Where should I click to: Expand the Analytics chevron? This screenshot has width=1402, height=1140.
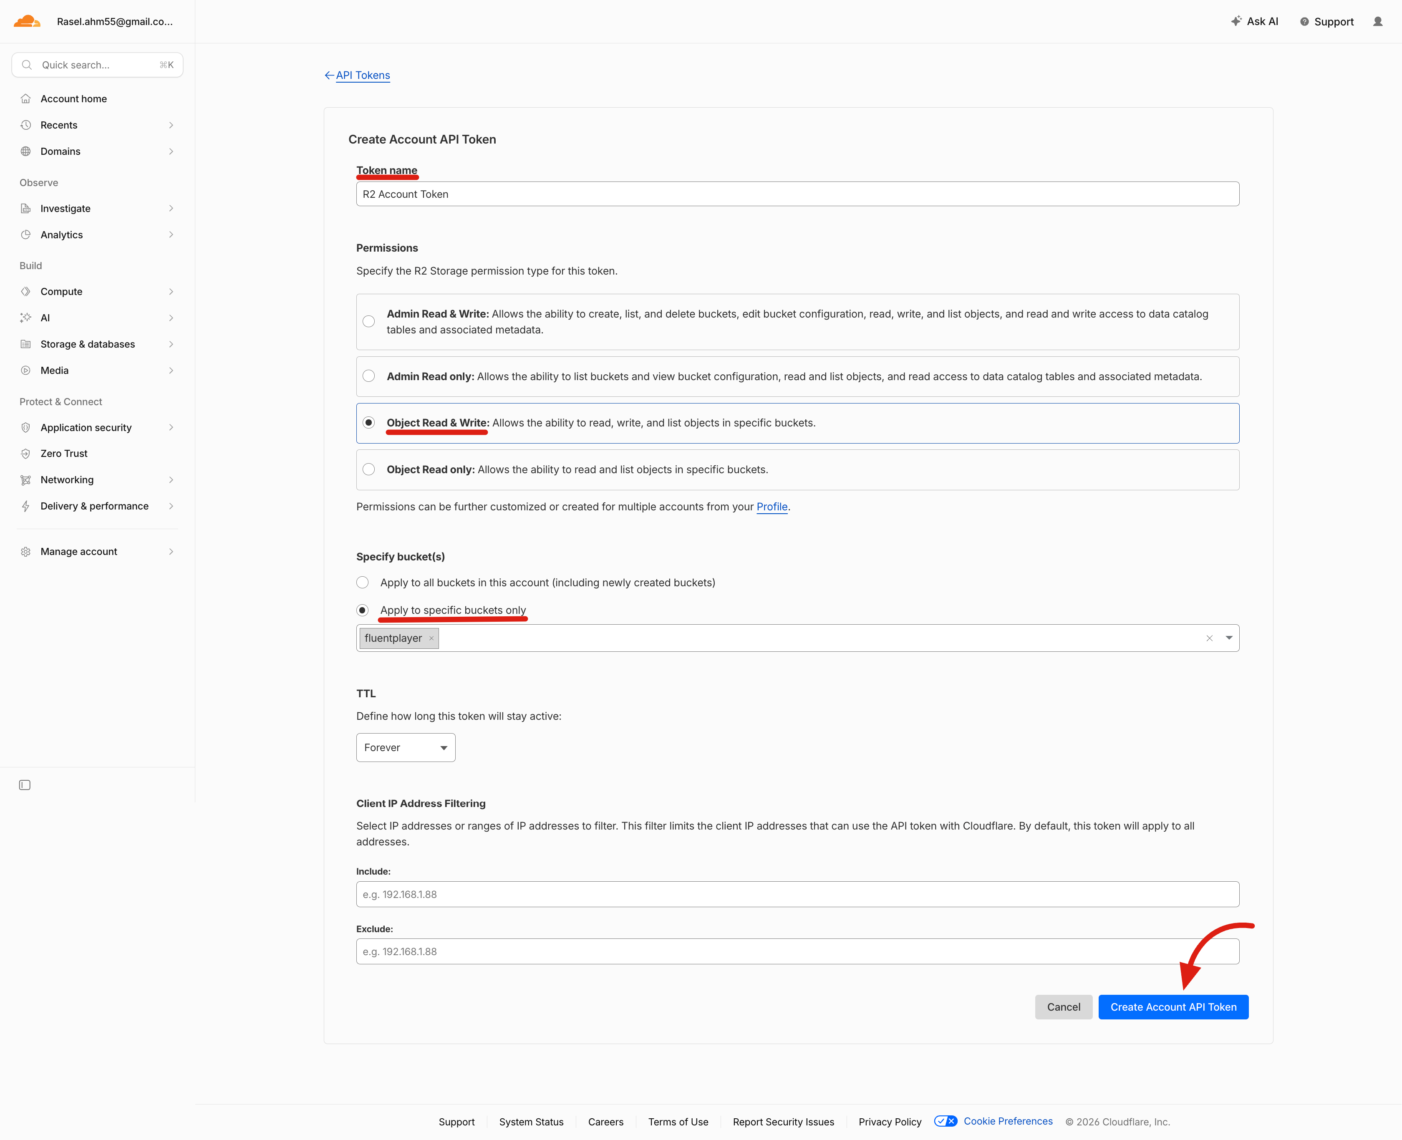(171, 235)
